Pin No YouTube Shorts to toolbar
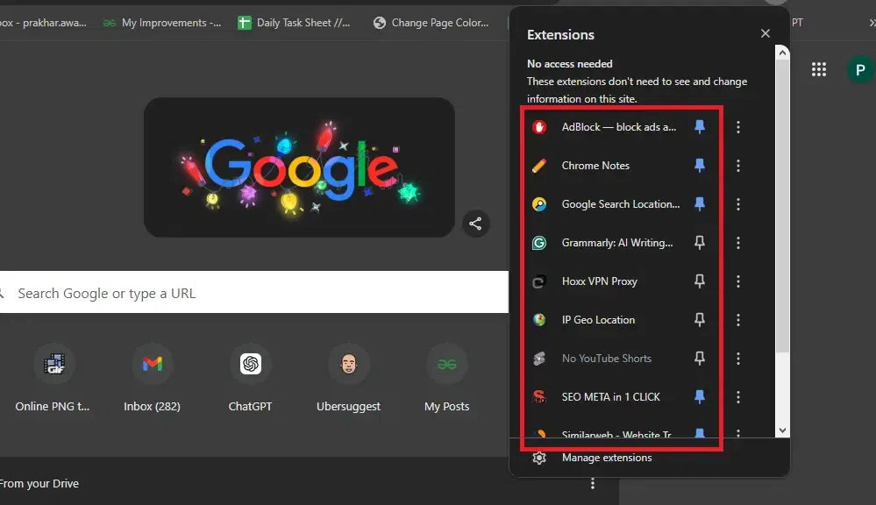The height and width of the screenshot is (505, 876). point(700,358)
